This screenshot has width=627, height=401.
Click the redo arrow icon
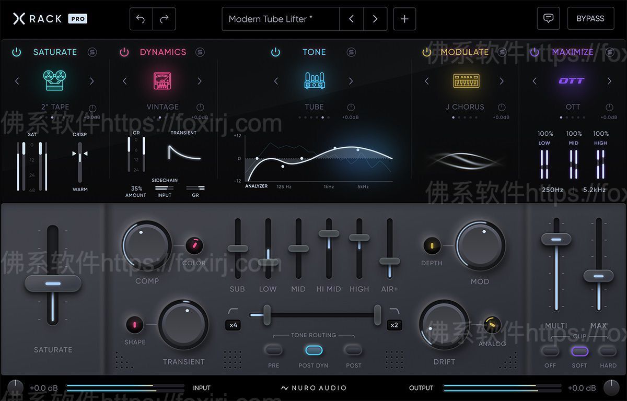click(164, 19)
